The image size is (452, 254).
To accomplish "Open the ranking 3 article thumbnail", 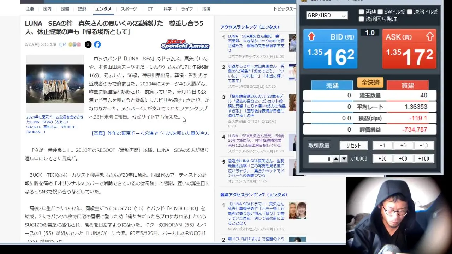I will coord(292,103).
